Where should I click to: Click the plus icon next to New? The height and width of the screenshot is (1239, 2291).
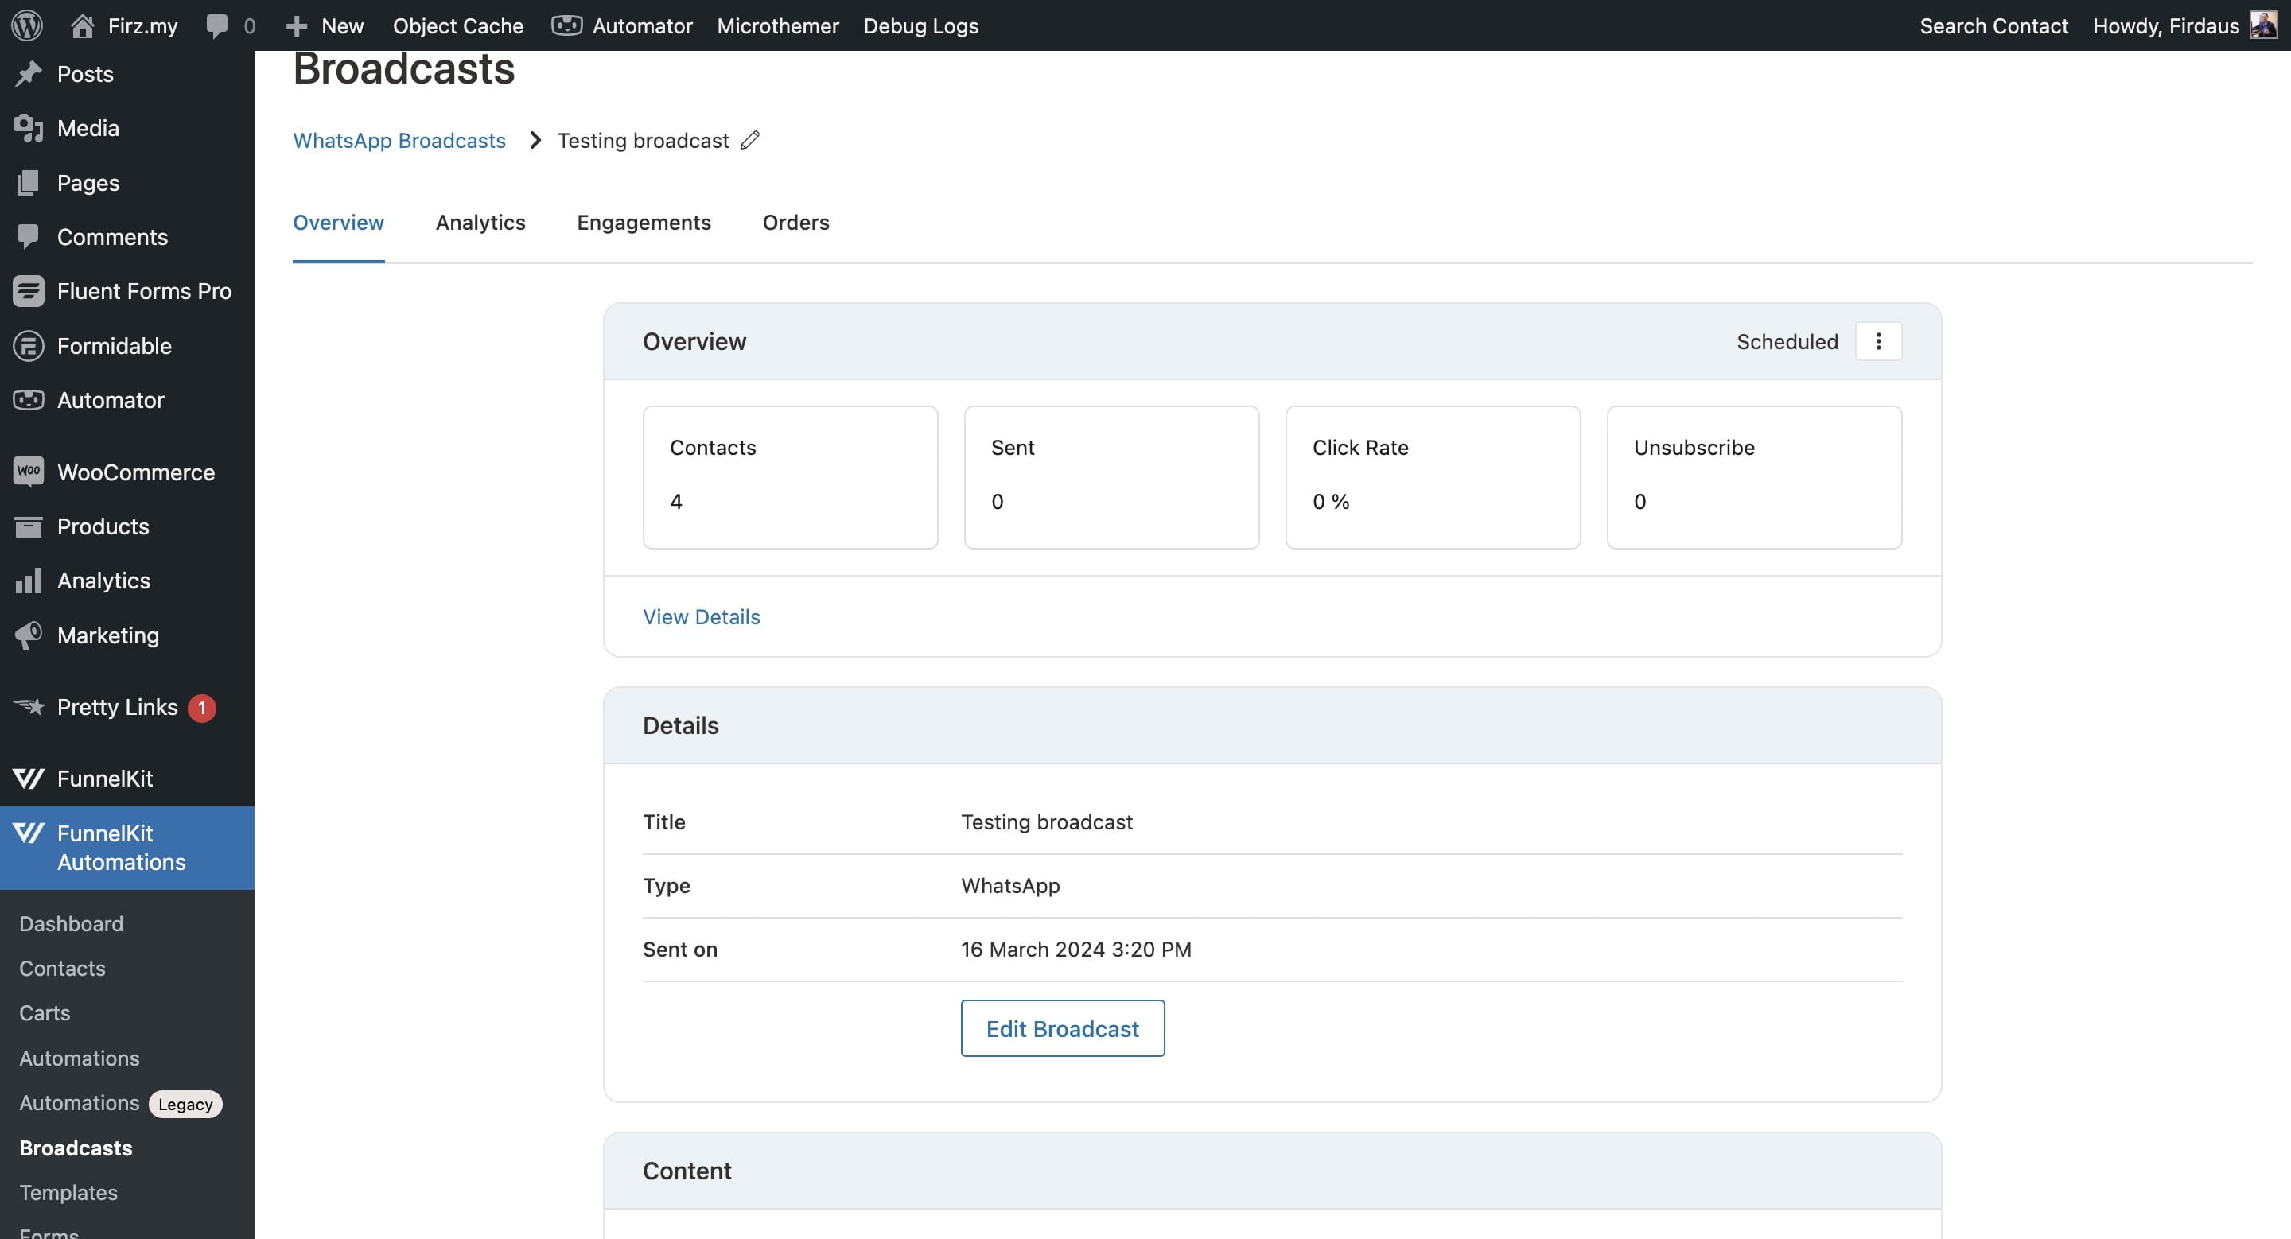[296, 25]
